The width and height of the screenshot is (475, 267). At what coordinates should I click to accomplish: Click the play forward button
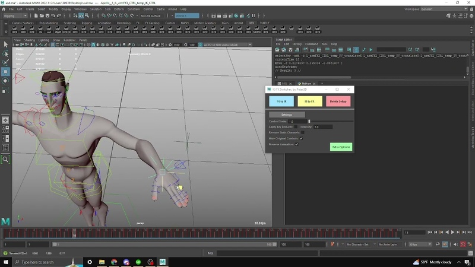[452, 232]
